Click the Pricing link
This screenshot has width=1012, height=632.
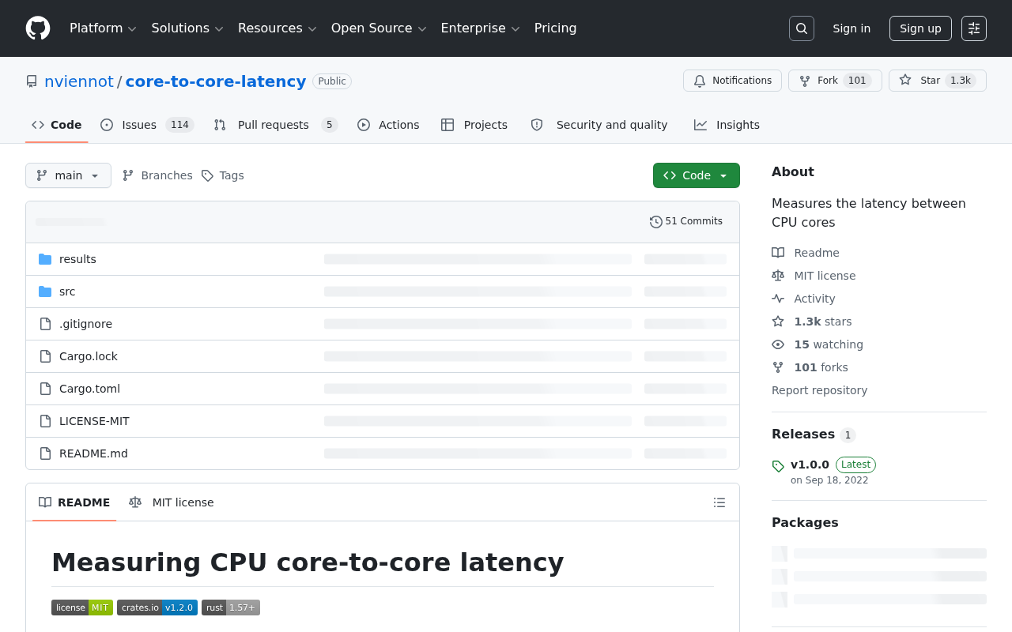(x=555, y=28)
